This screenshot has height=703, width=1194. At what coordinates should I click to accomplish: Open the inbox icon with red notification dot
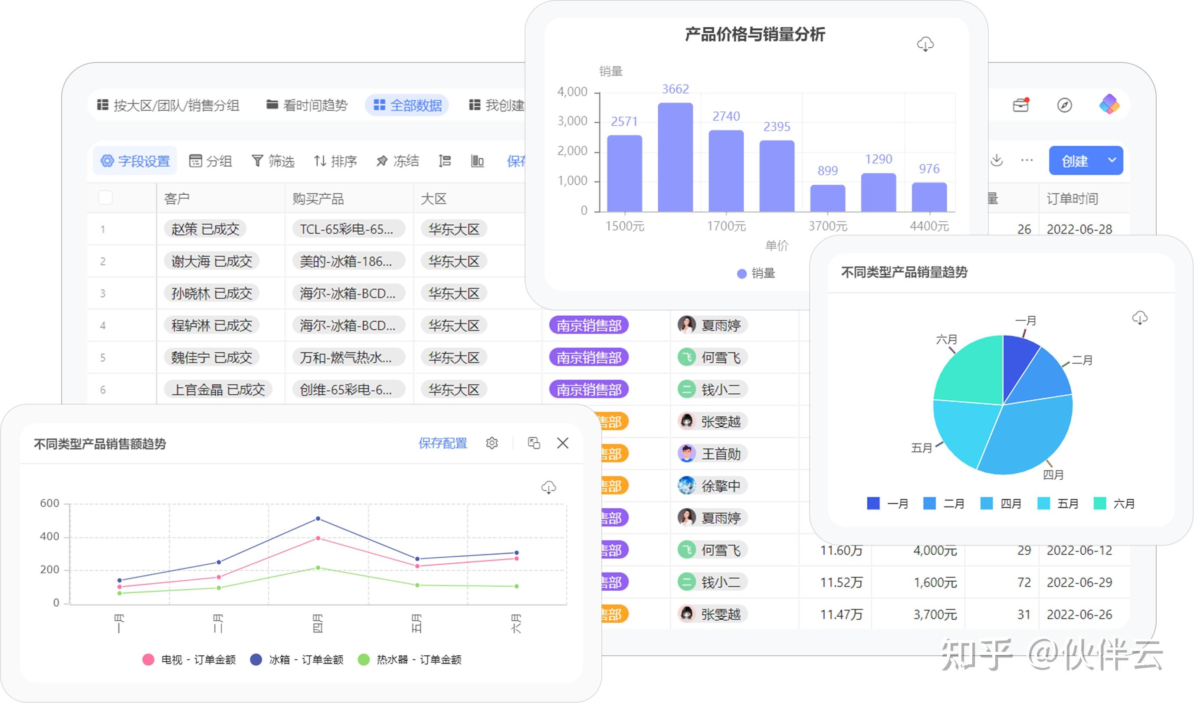(1021, 105)
